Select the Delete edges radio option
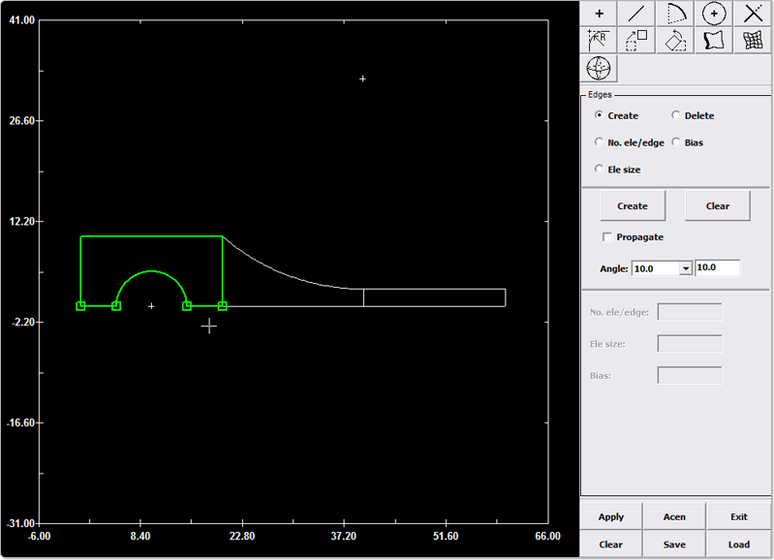Image resolution: width=774 pixels, height=560 pixels. point(676,116)
